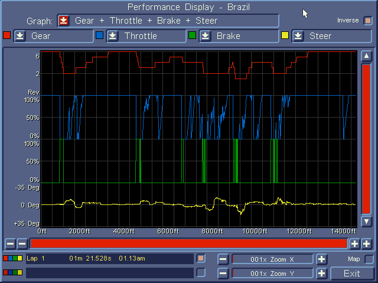The height and width of the screenshot is (283, 378).
Task: Click the 001x Zoom X slider field
Action: click(272, 259)
